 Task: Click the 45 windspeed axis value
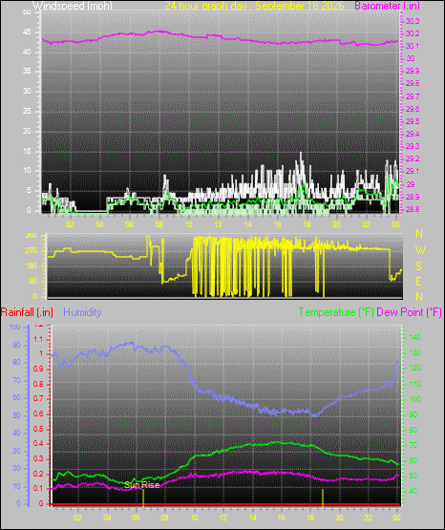(x=27, y=32)
